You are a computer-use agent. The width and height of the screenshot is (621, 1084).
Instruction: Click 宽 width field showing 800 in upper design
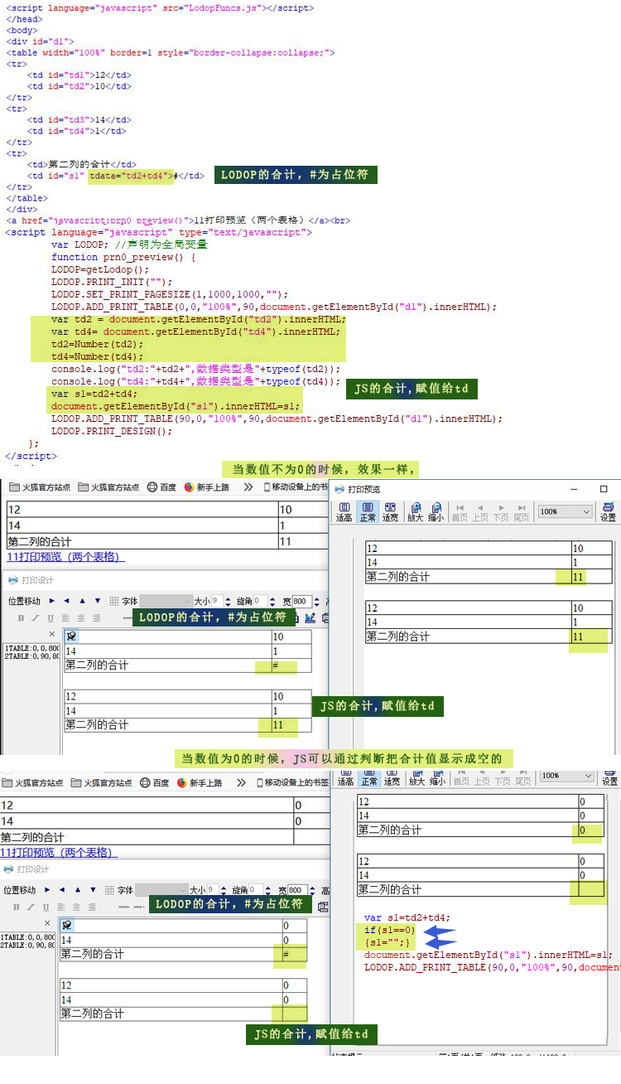coord(300,601)
